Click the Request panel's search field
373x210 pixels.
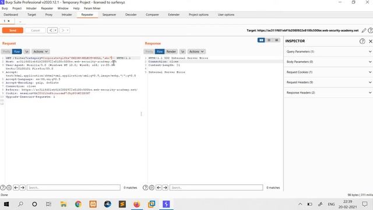[x=73, y=188]
